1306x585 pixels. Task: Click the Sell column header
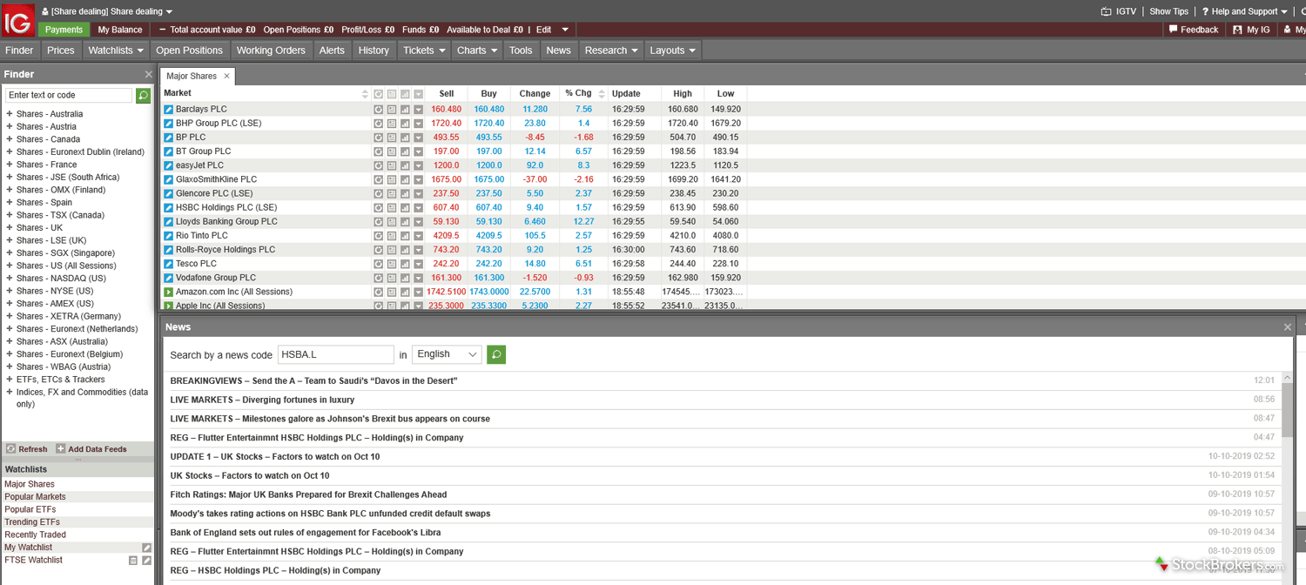[x=447, y=94]
